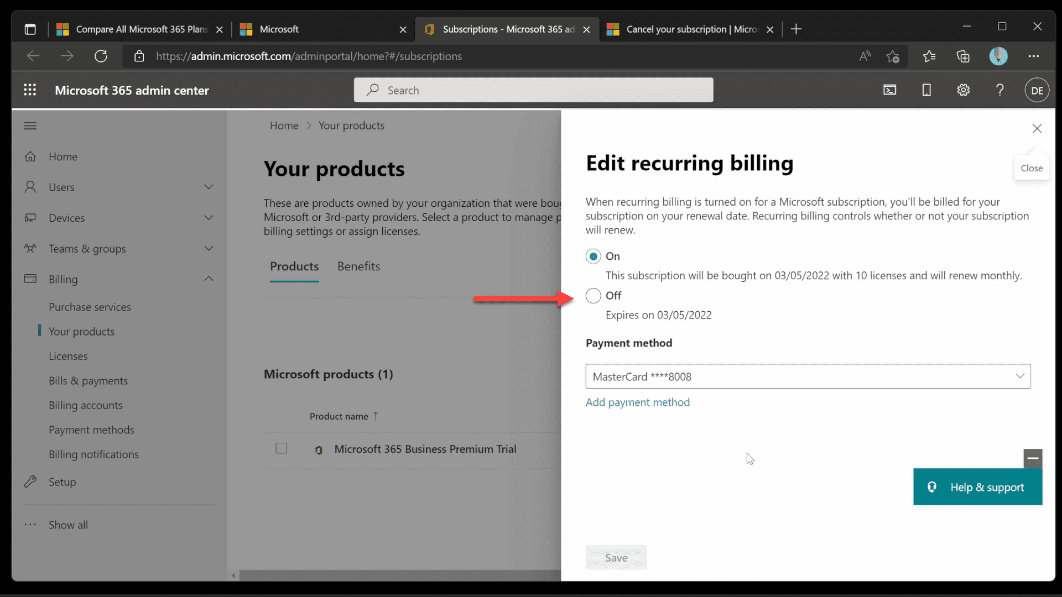Click the Billing card icon
Viewport: 1062px width, 597px height.
[x=30, y=279]
